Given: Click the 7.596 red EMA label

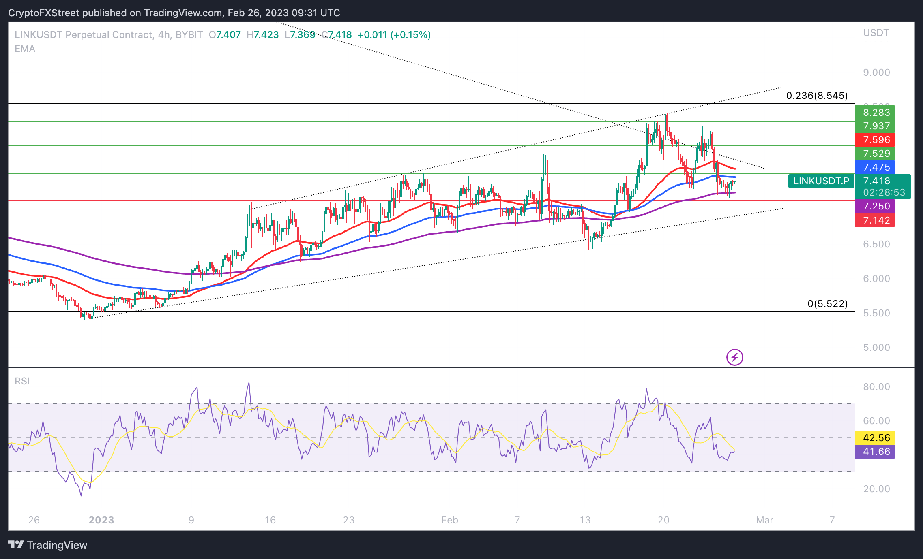Looking at the screenshot, I should click(x=875, y=140).
